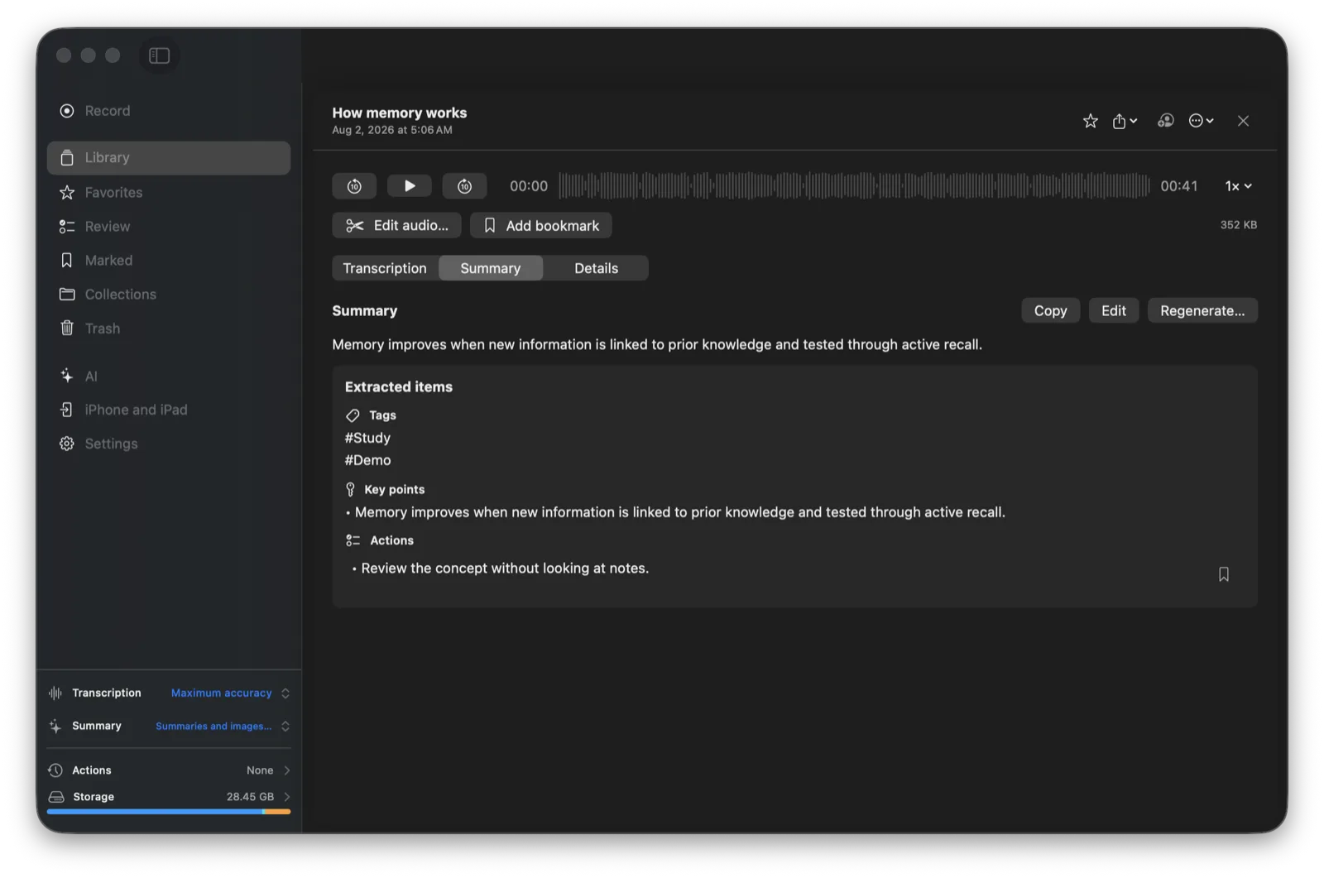Mark recording as favorite with star icon

(1091, 121)
